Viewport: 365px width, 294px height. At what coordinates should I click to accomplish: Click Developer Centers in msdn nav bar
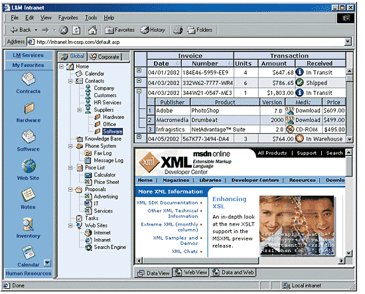click(255, 180)
